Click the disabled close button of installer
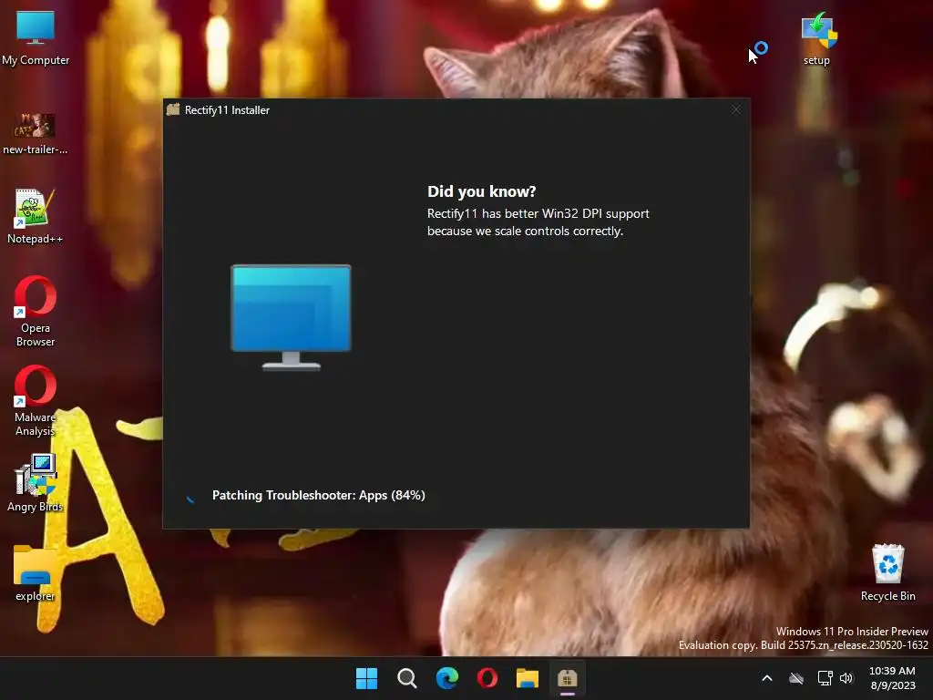This screenshot has width=933, height=700. click(736, 109)
